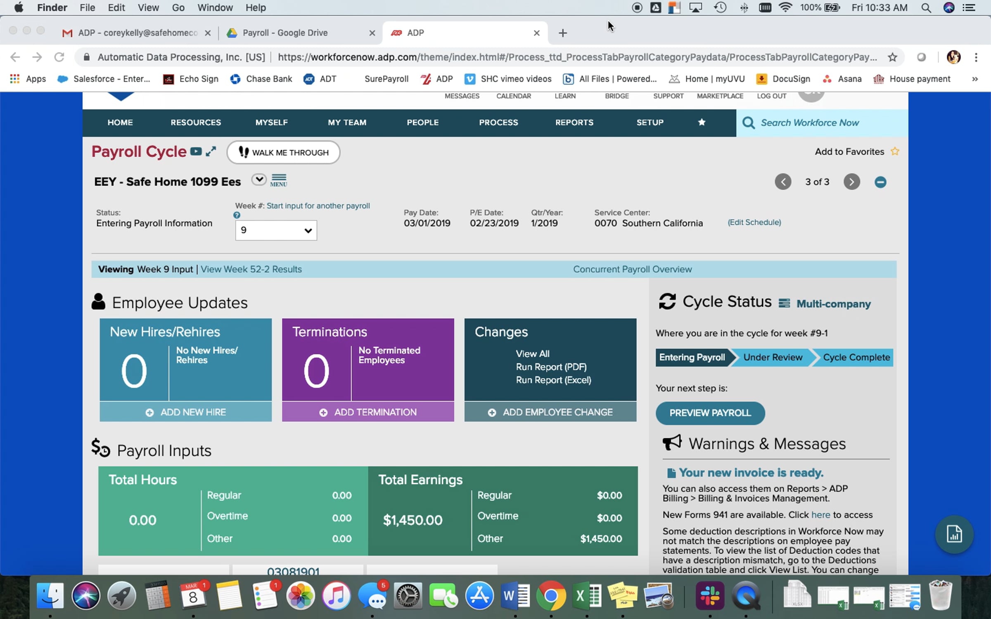
Task: Go to HOME in navigation bar
Action: click(120, 123)
